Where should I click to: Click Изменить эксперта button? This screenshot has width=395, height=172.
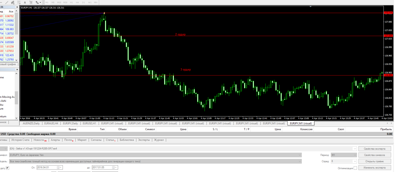point(374,168)
